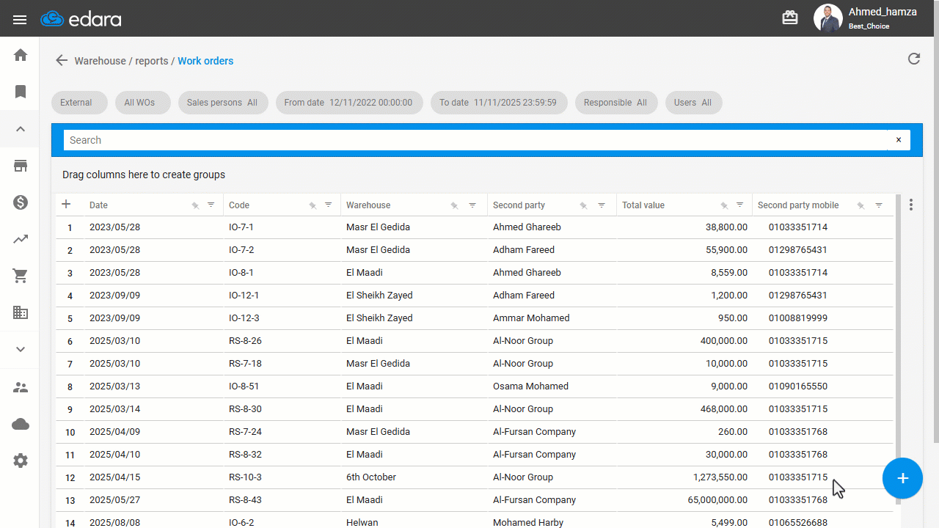Open the trending chart icon in the sidebar
939x528 pixels.
[21, 239]
